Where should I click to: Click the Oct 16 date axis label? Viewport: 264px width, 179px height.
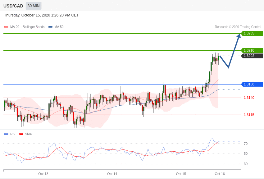tap(220, 174)
